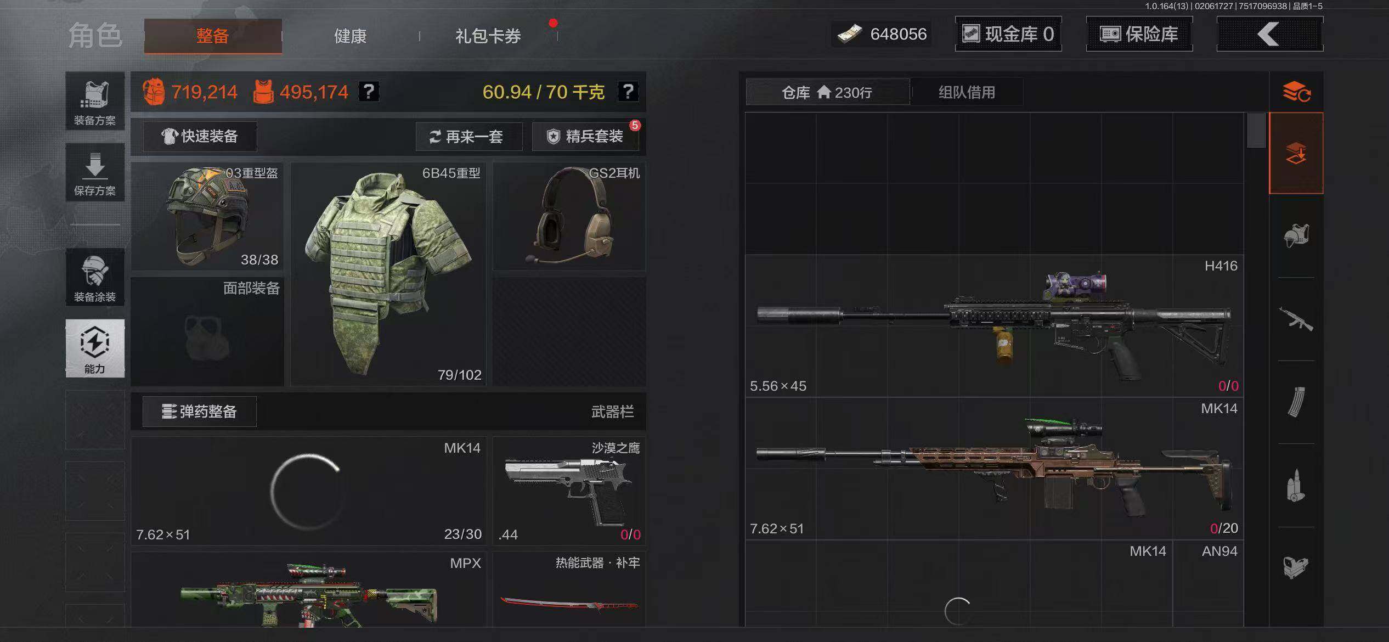Filter warehouse by rifle weapons icon
Image resolution: width=1389 pixels, height=642 pixels.
click(x=1296, y=319)
